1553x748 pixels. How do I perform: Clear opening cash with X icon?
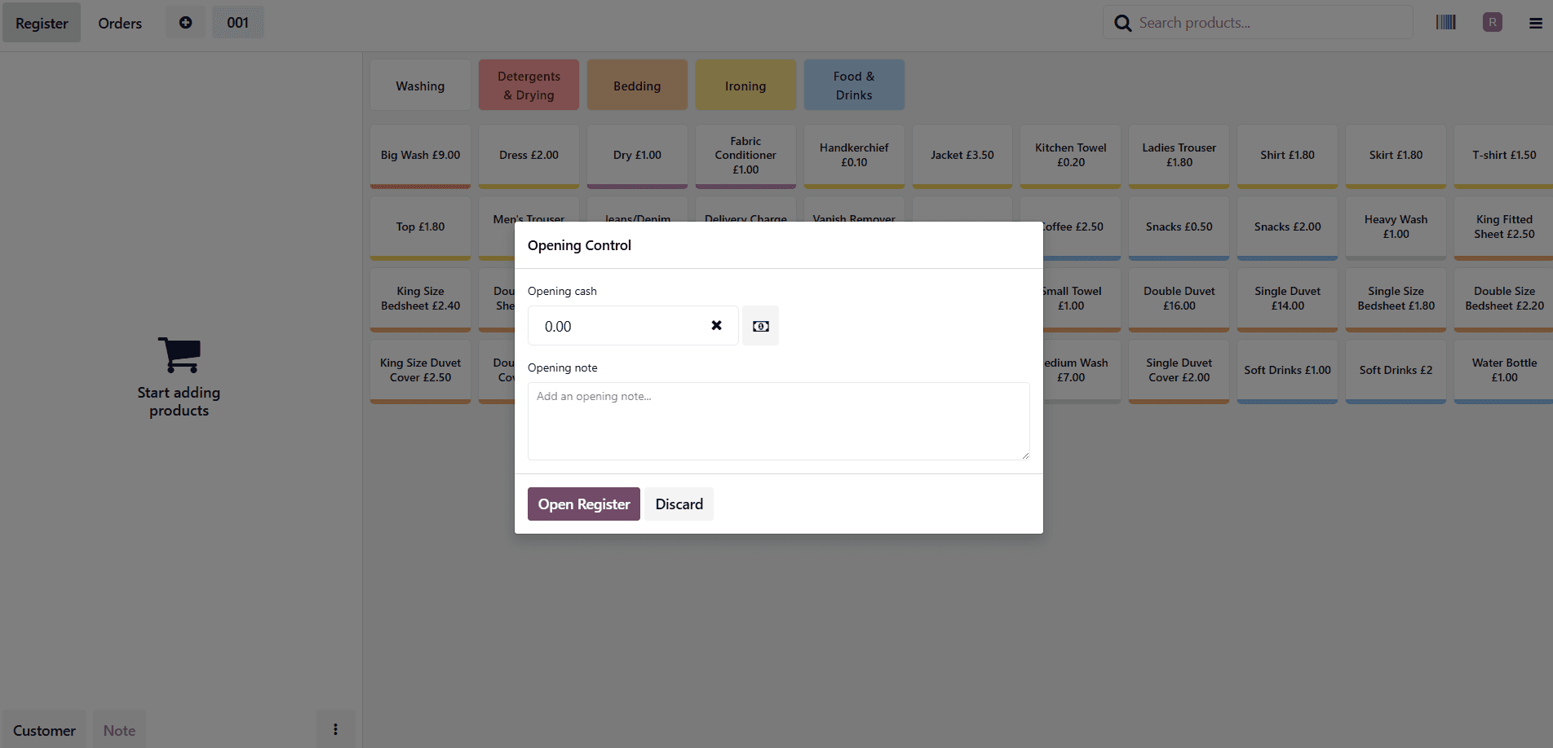pyautogui.click(x=716, y=325)
